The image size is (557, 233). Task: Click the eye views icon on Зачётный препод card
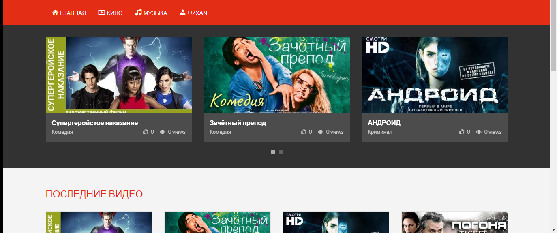321,132
